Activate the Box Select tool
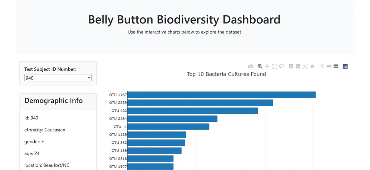This screenshot has width=370, height=170. pyautogui.click(x=274, y=66)
